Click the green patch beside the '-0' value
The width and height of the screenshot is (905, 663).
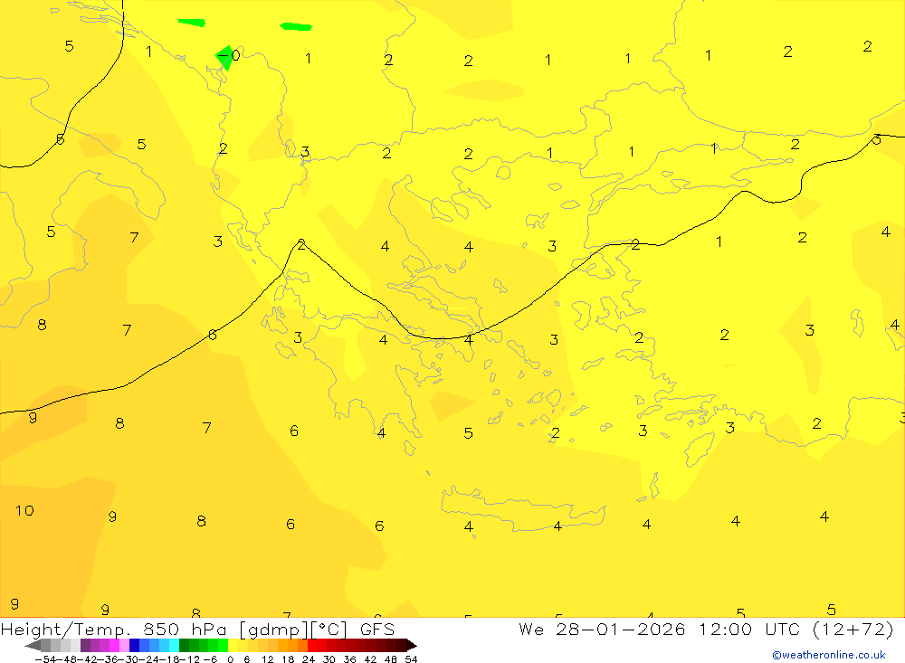click(224, 59)
